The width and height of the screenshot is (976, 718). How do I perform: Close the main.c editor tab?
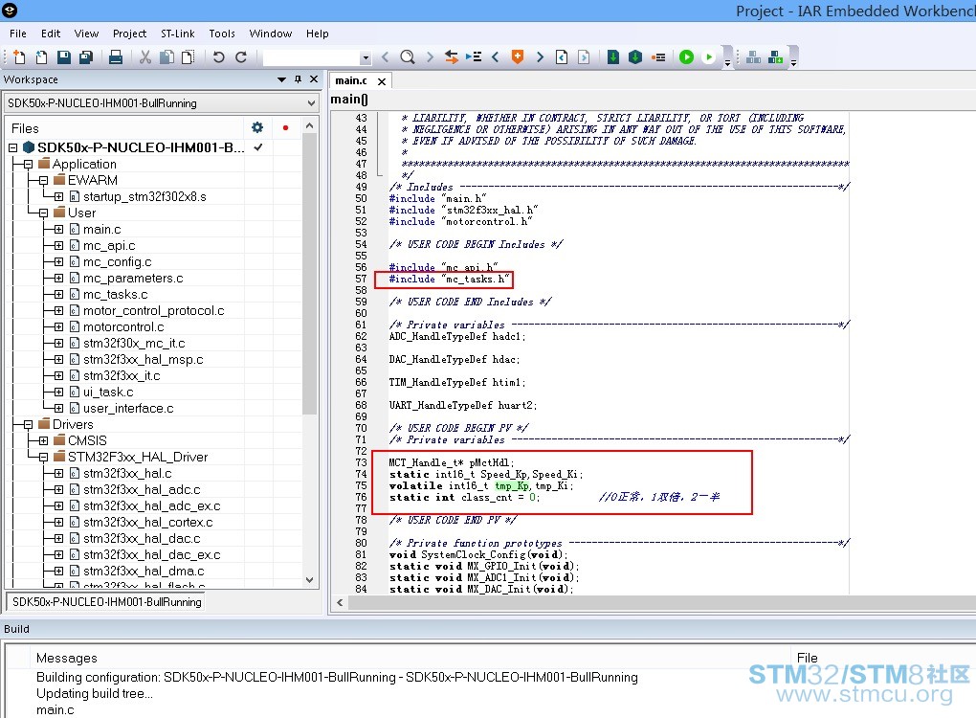pyautogui.click(x=382, y=81)
